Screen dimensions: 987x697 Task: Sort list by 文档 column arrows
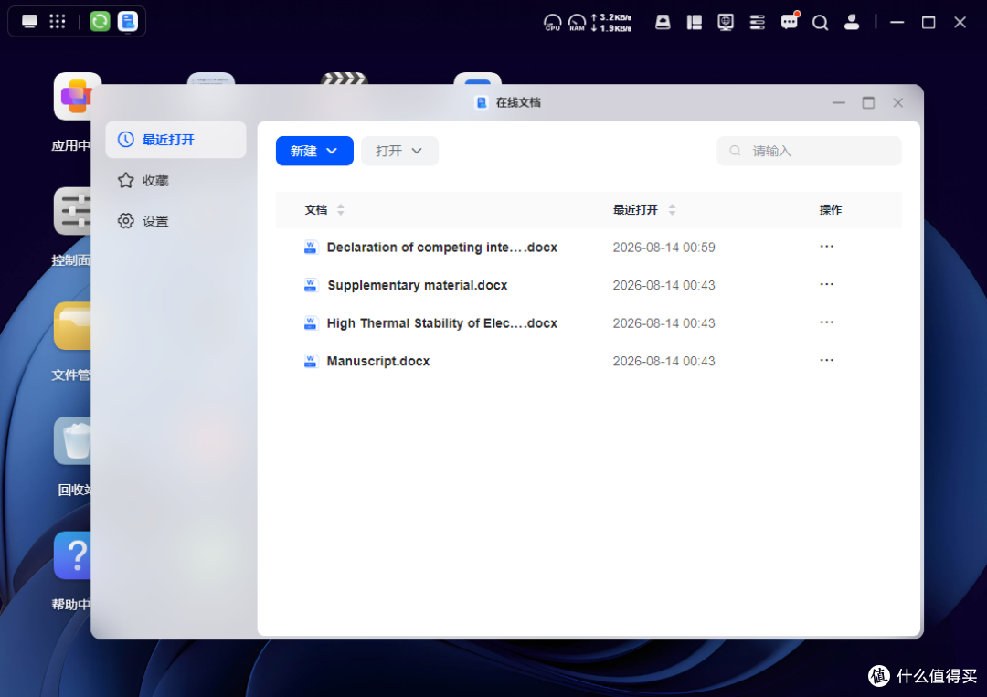341,209
